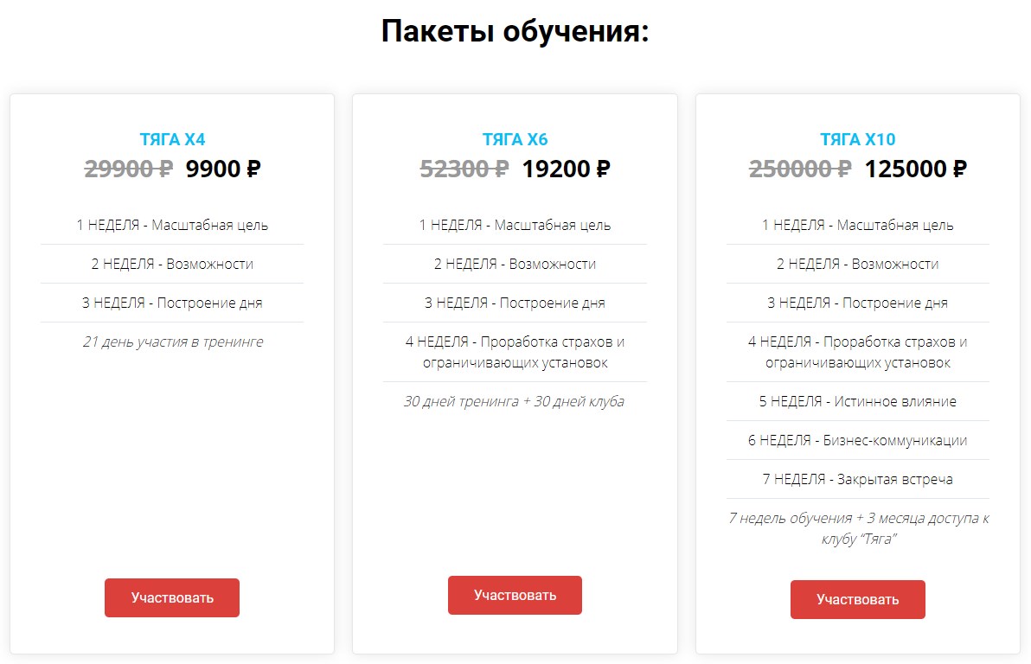Click the Пакеты обучения heading

(515, 32)
